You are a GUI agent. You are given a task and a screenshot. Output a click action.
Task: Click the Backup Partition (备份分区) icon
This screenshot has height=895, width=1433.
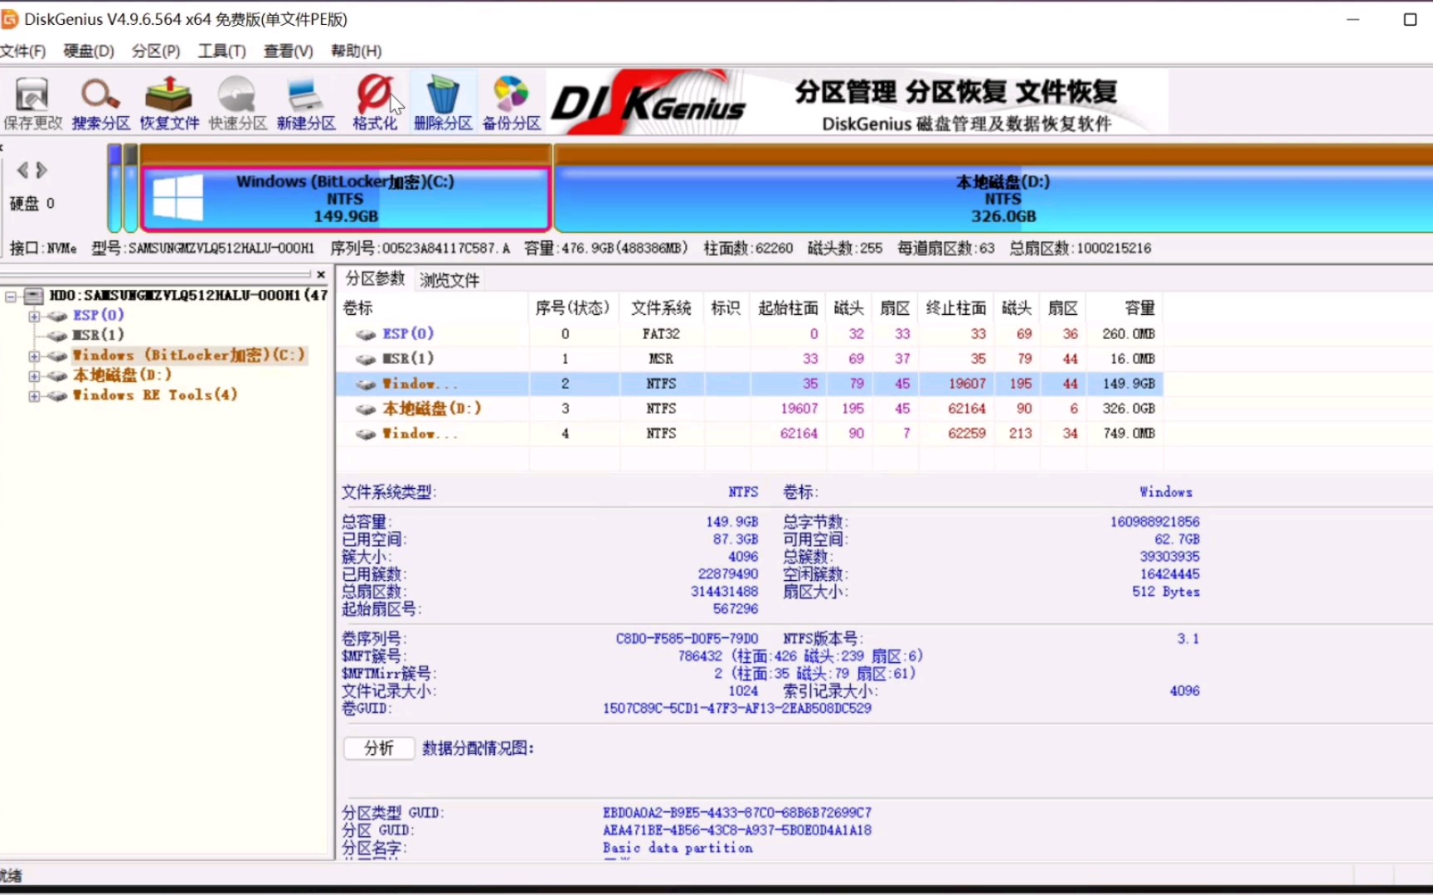512,104
